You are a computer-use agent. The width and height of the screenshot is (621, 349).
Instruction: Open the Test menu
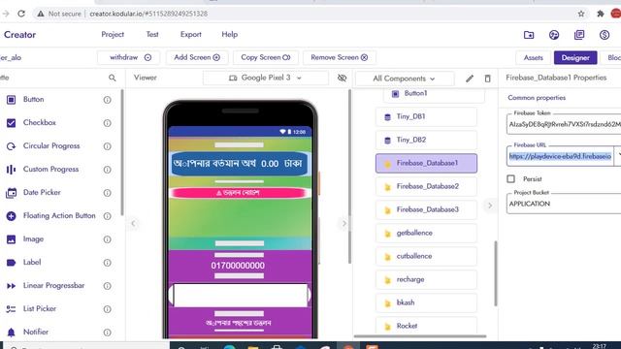(x=152, y=35)
